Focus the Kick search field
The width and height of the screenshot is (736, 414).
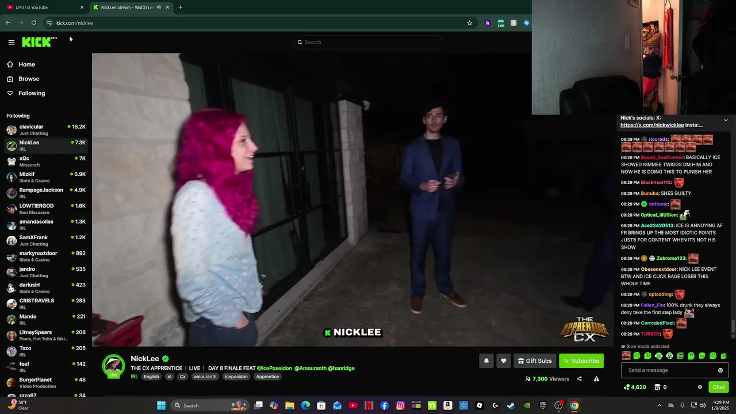pyautogui.click(x=368, y=42)
